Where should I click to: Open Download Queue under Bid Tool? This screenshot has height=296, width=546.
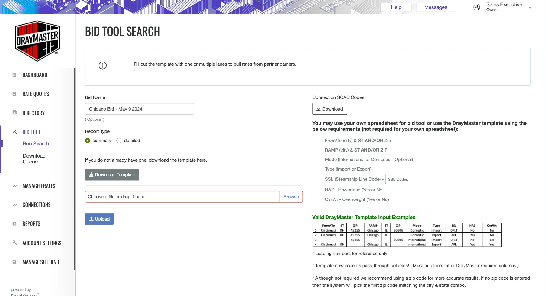point(34,159)
